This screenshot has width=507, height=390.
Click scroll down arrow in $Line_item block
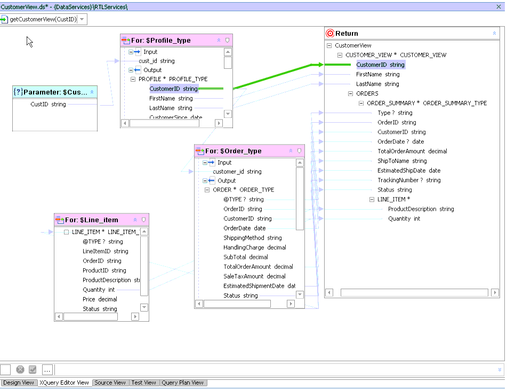click(144, 307)
